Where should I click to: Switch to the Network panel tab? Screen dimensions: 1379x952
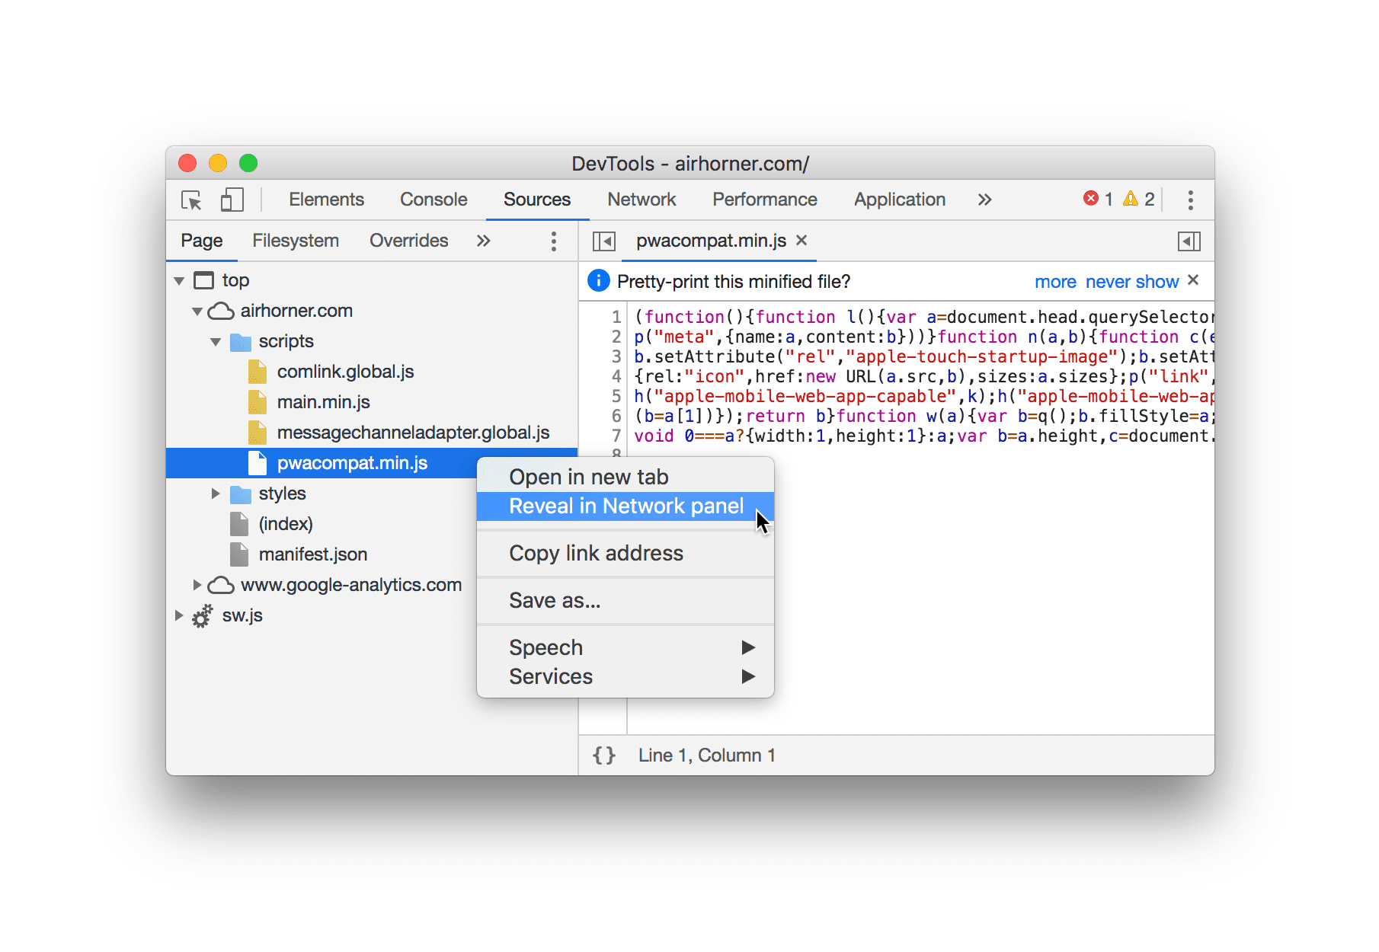[642, 200]
